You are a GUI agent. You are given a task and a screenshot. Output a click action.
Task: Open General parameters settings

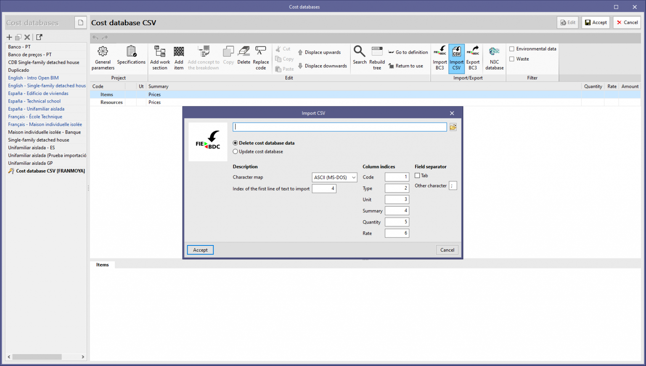tap(103, 58)
